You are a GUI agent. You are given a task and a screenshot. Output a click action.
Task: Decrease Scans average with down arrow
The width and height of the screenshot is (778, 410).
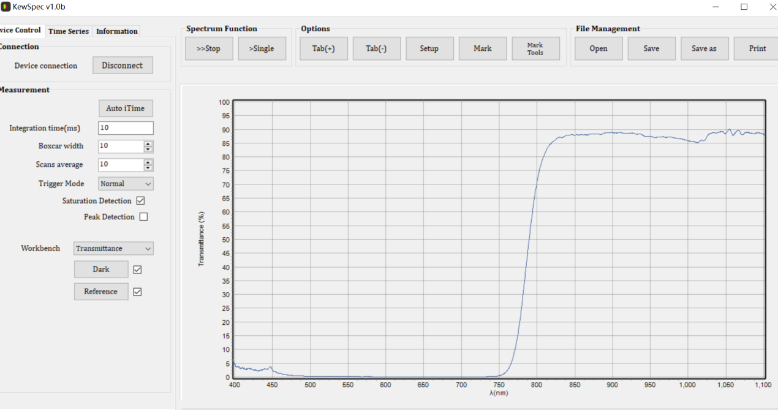(x=148, y=168)
